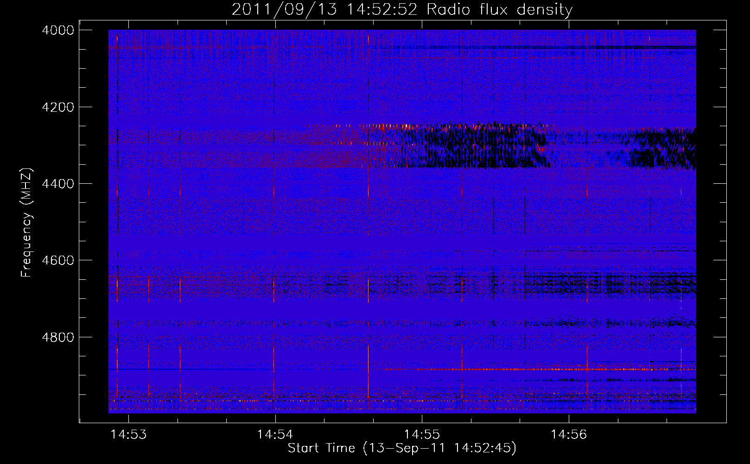Select the 4000 frequency axis label
This screenshot has height=464, width=750.
coord(57,30)
